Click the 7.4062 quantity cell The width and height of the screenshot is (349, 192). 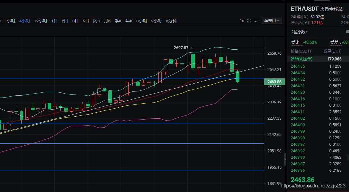tap(335, 157)
